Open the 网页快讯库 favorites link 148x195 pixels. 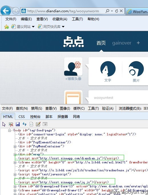(x=49, y=27)
